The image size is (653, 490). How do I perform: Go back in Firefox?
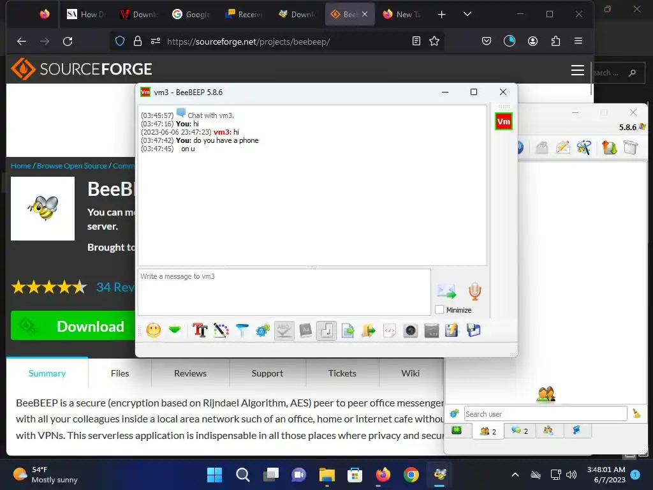21,41
